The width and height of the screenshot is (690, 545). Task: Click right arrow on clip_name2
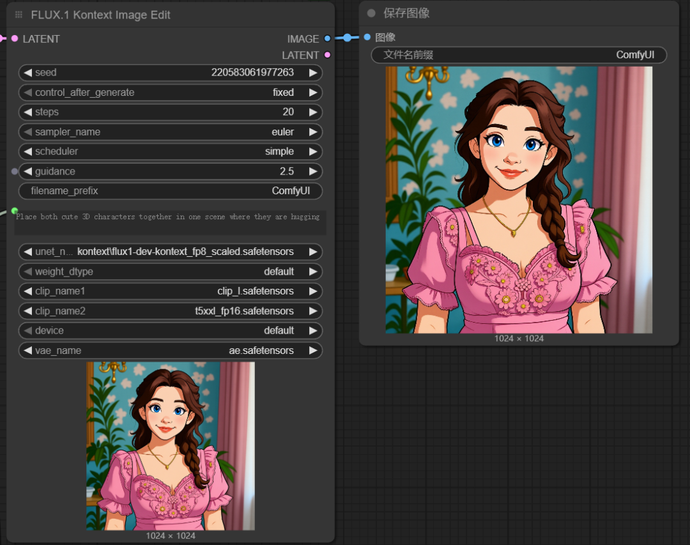pos(313,311)
